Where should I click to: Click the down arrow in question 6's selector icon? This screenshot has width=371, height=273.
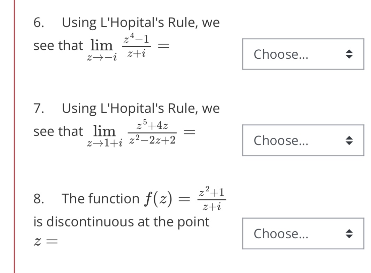tap(349, 57)
